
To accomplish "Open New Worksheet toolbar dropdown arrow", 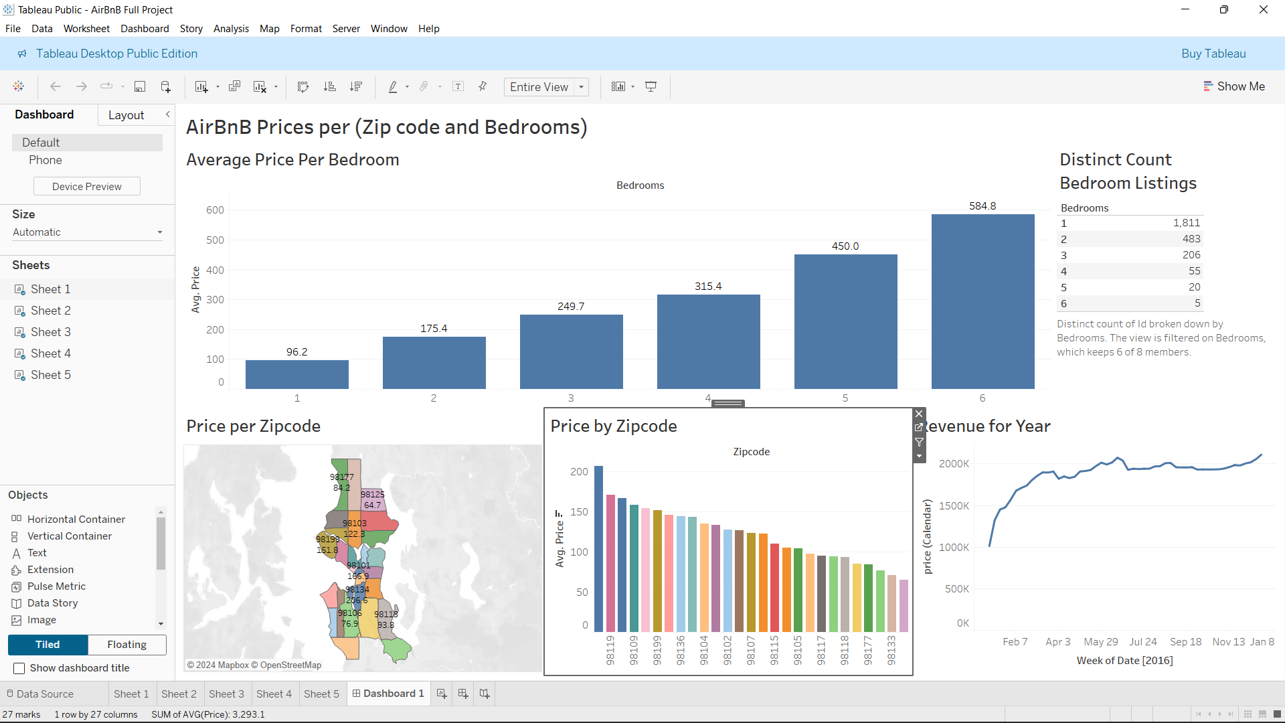I will click(x=218, y=87).
